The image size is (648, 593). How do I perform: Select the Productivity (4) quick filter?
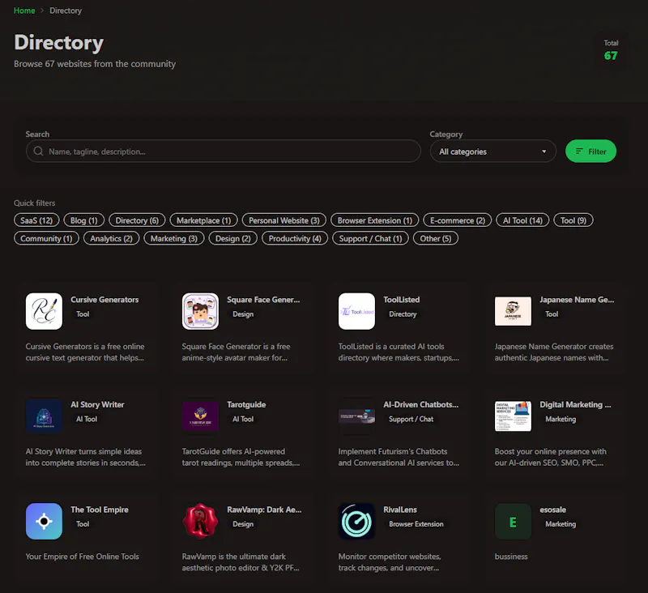(x=295, y=238)
